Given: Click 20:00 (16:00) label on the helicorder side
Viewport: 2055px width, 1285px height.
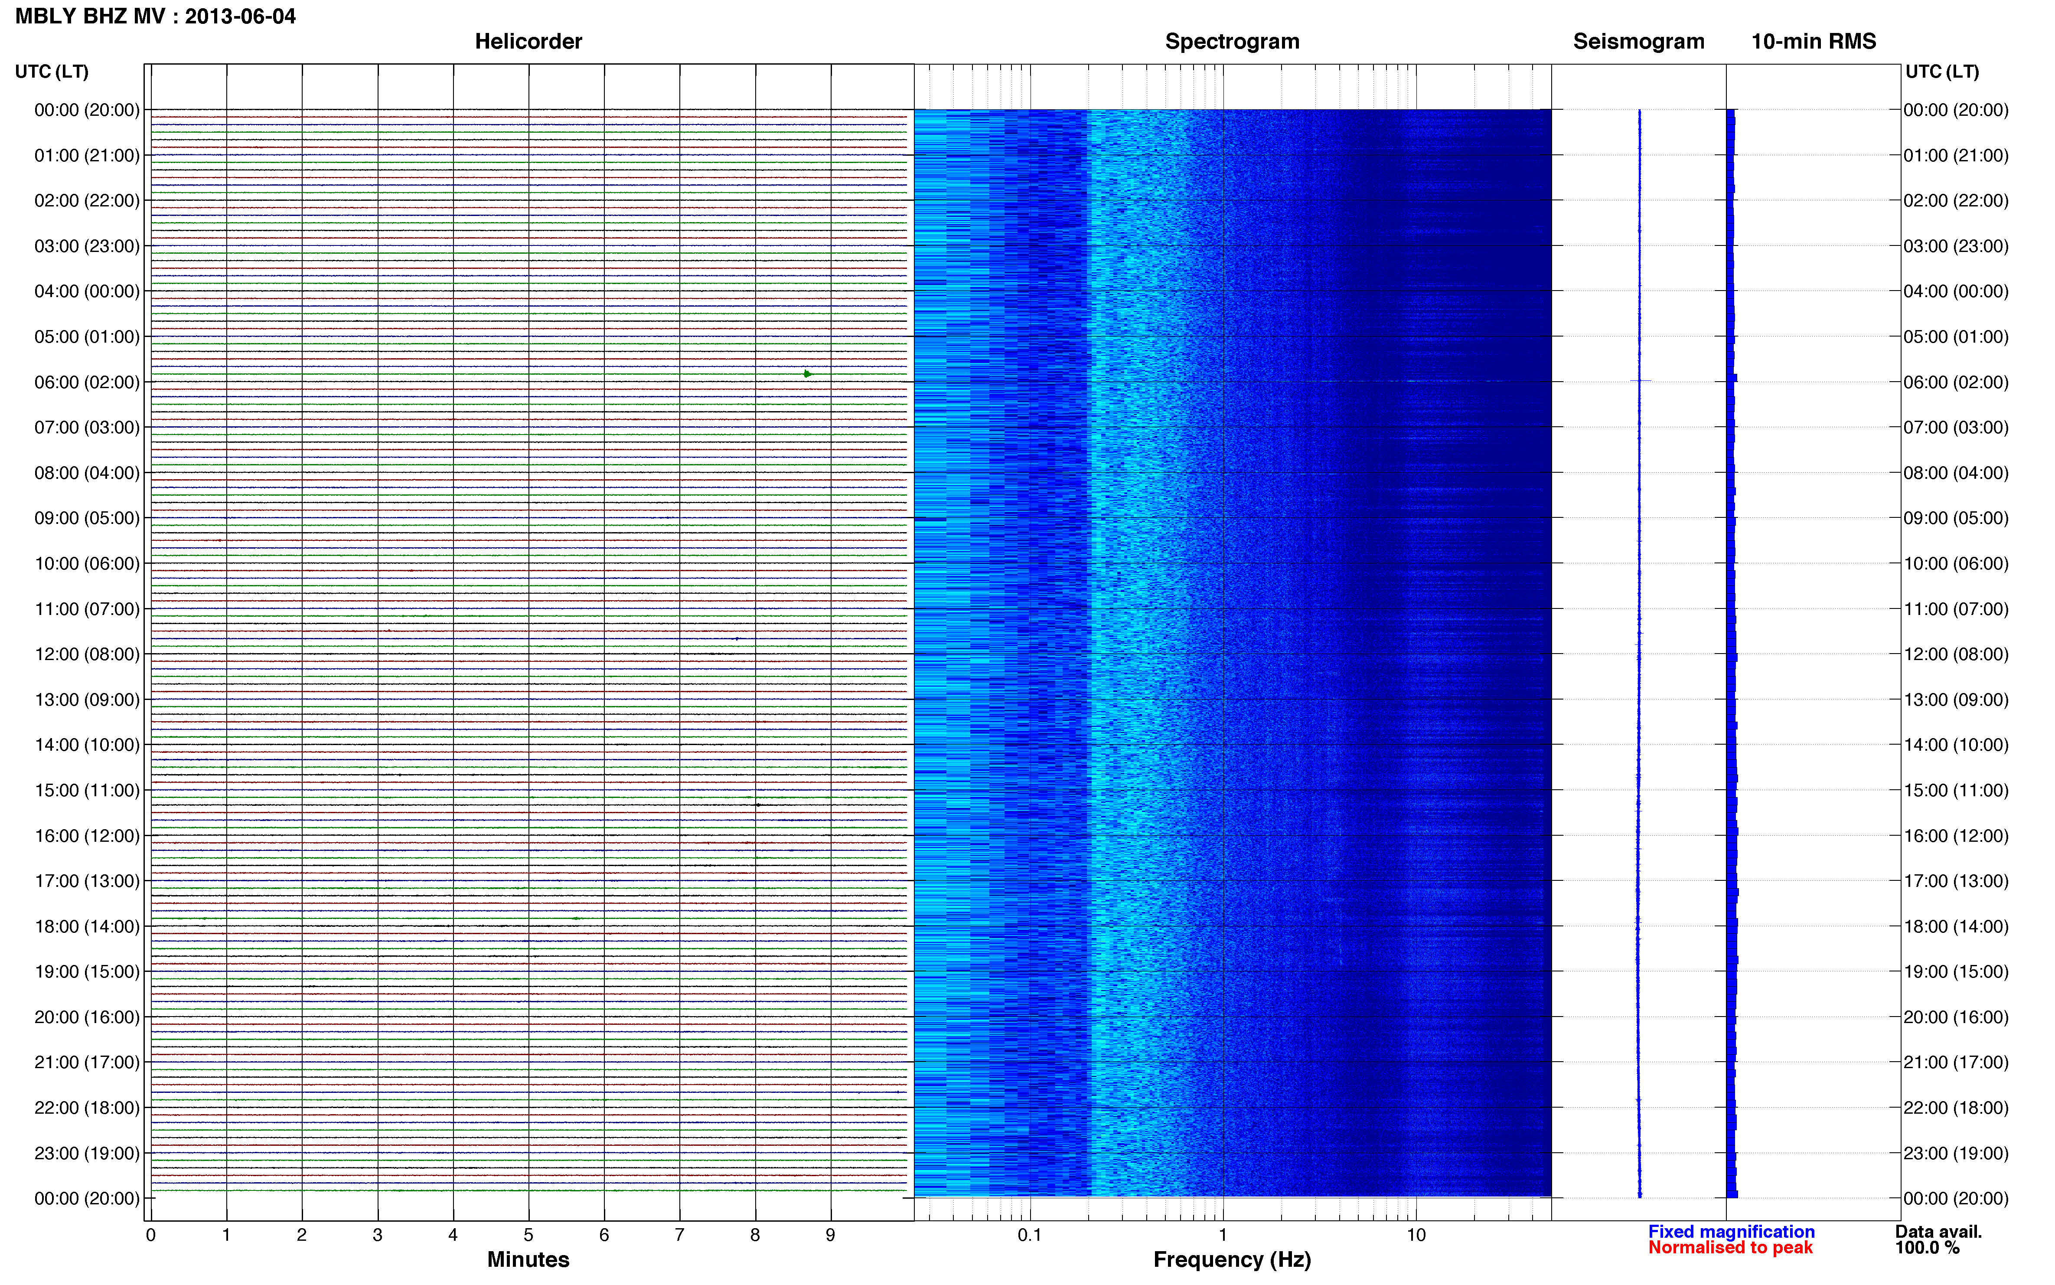Looking at the screenshot, I should click(x=87, y=1017).
